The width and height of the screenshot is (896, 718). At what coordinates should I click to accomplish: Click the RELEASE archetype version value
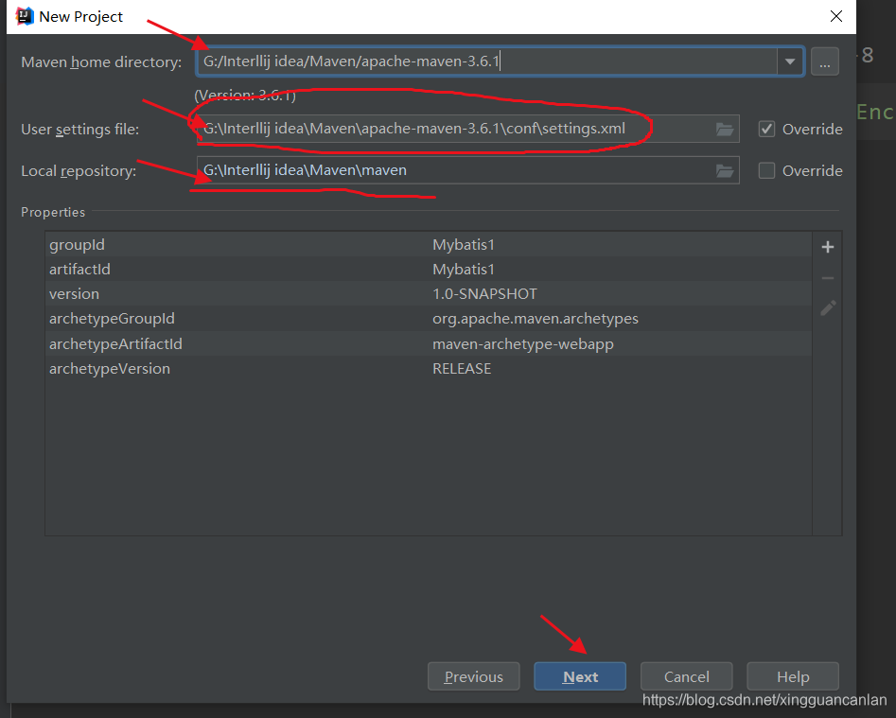(x=462, y=368)
